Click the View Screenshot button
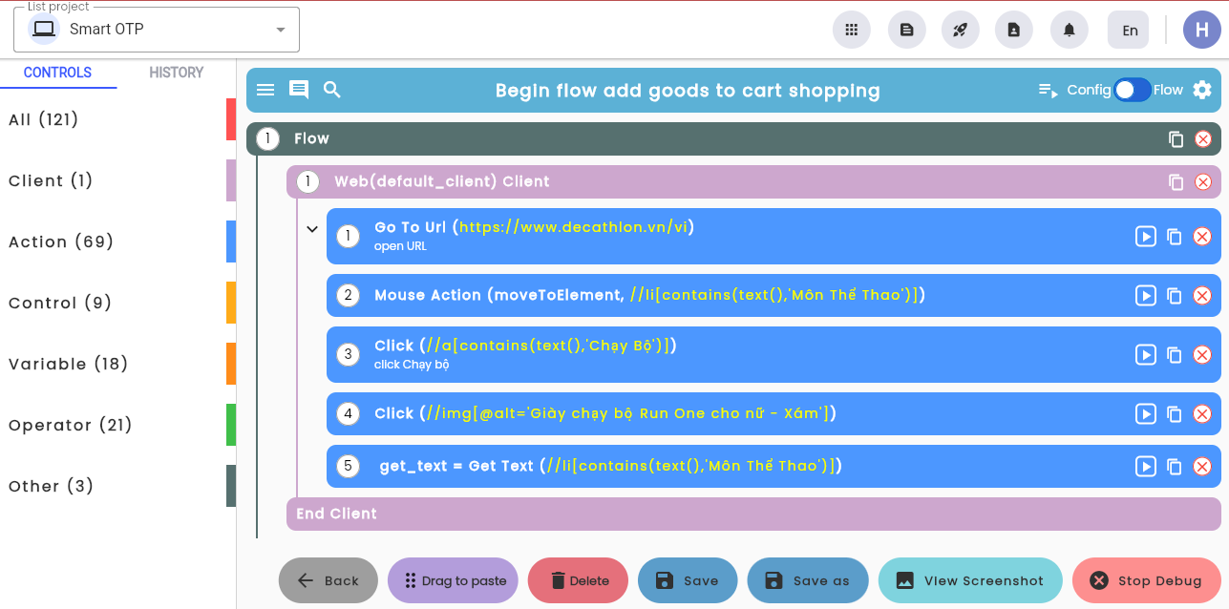The image size is (1229, 609). pyautogui.click(x=970, y=580)
